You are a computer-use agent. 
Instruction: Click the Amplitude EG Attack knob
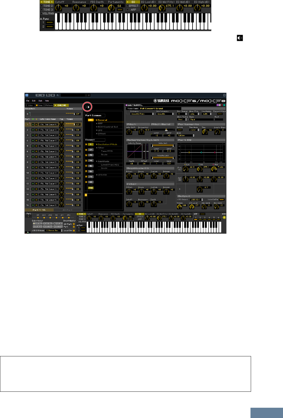pyautogui.click(x=129, y=176)
